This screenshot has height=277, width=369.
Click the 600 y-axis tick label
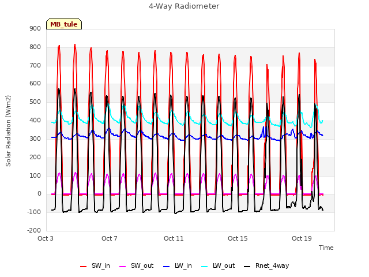click(35, 84)
